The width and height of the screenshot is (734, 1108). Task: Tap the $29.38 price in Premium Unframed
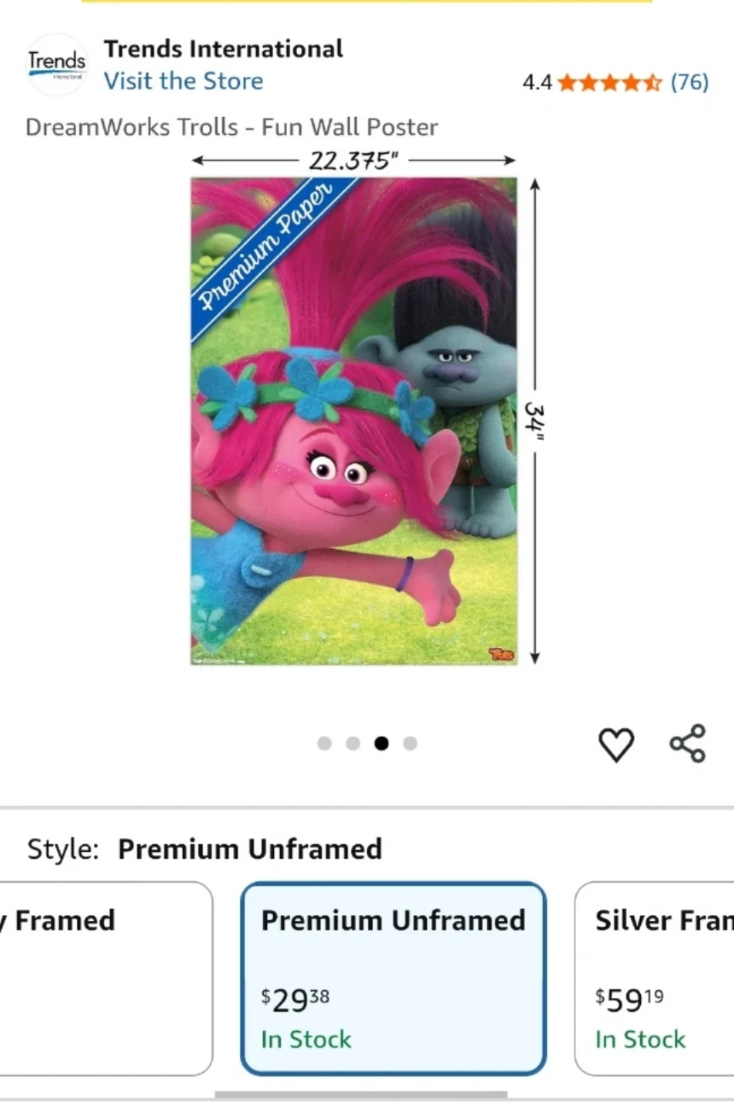point(295,1000)
